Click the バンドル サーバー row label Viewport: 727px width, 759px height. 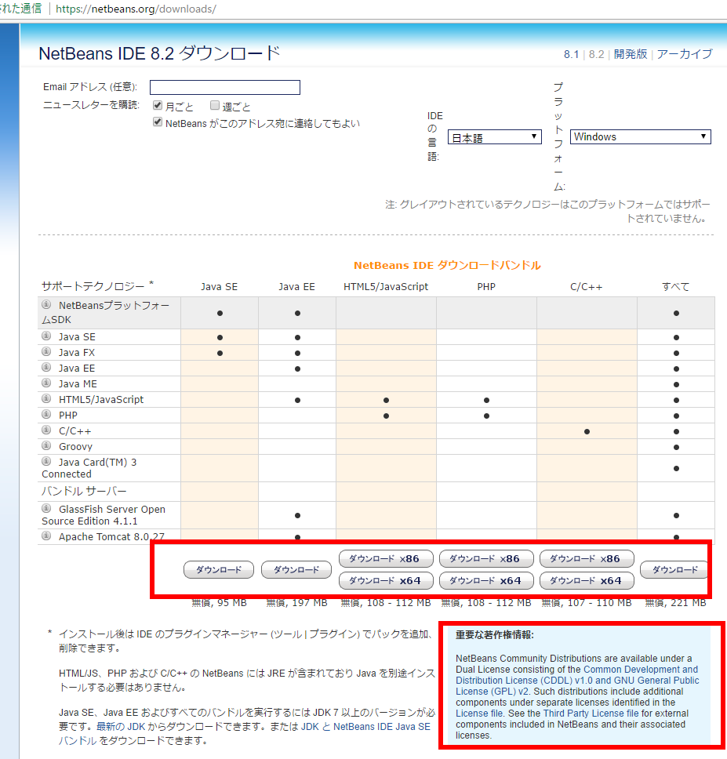84,492
